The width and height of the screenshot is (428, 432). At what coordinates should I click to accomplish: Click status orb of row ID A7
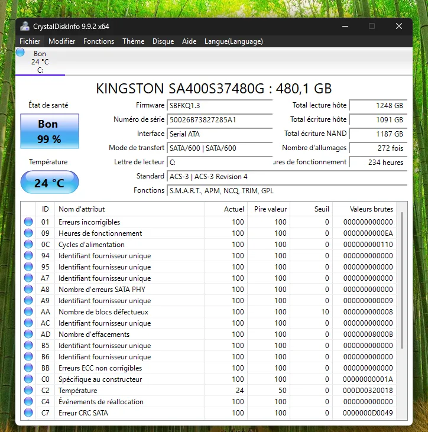click(28, 278)
